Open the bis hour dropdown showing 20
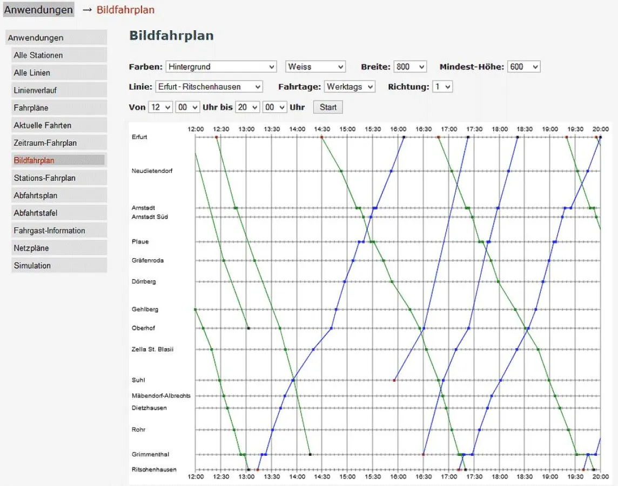The width and height of the screenshot is (618, 486). point(247,107)
